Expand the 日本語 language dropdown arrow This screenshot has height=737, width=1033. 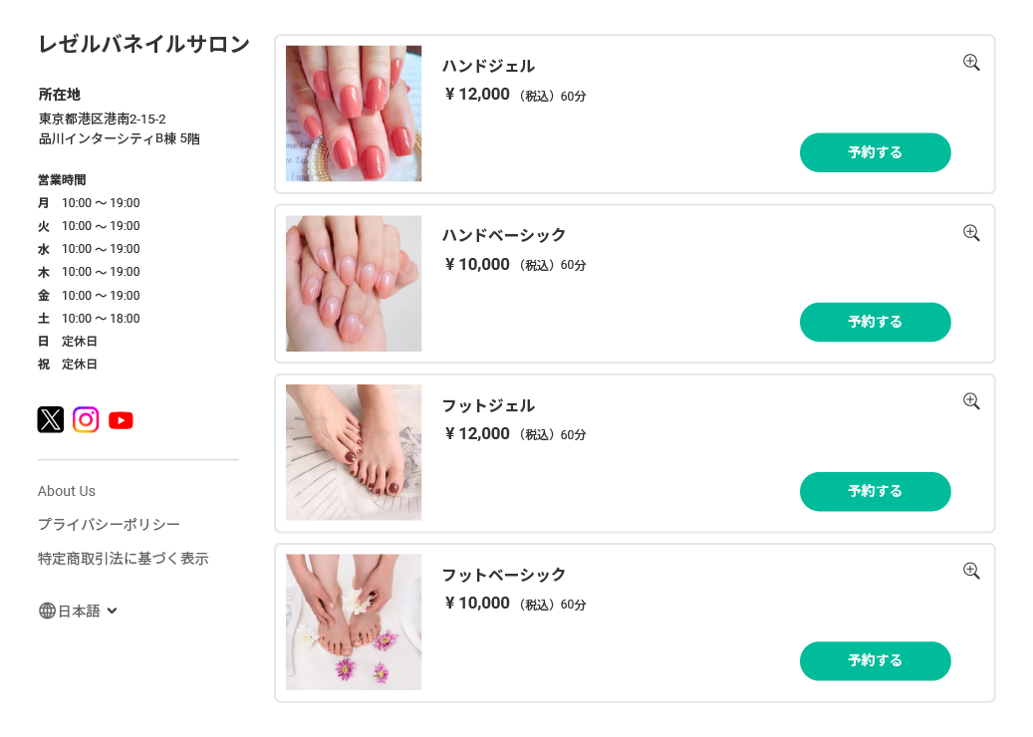coord(112,611)
